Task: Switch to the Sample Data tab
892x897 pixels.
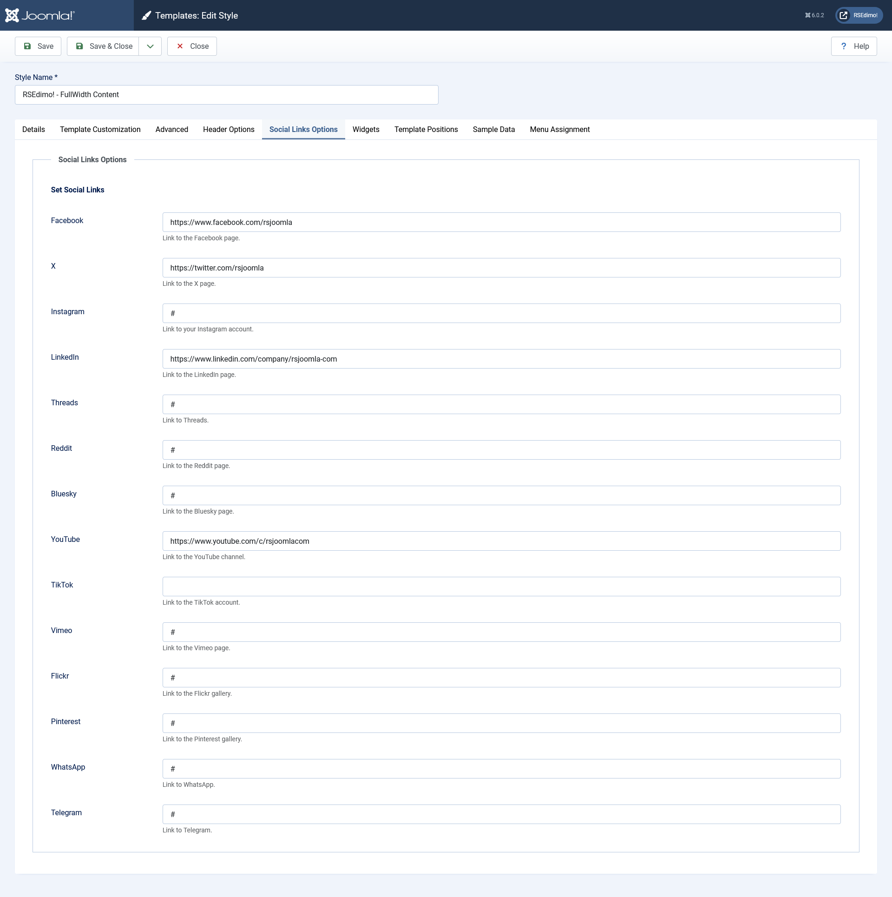Action: point(493,129)
